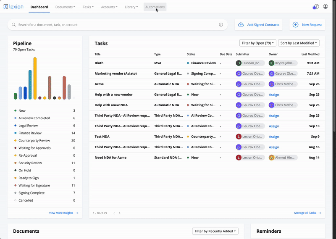Click the teal Finance Review bar in chart

30,84
